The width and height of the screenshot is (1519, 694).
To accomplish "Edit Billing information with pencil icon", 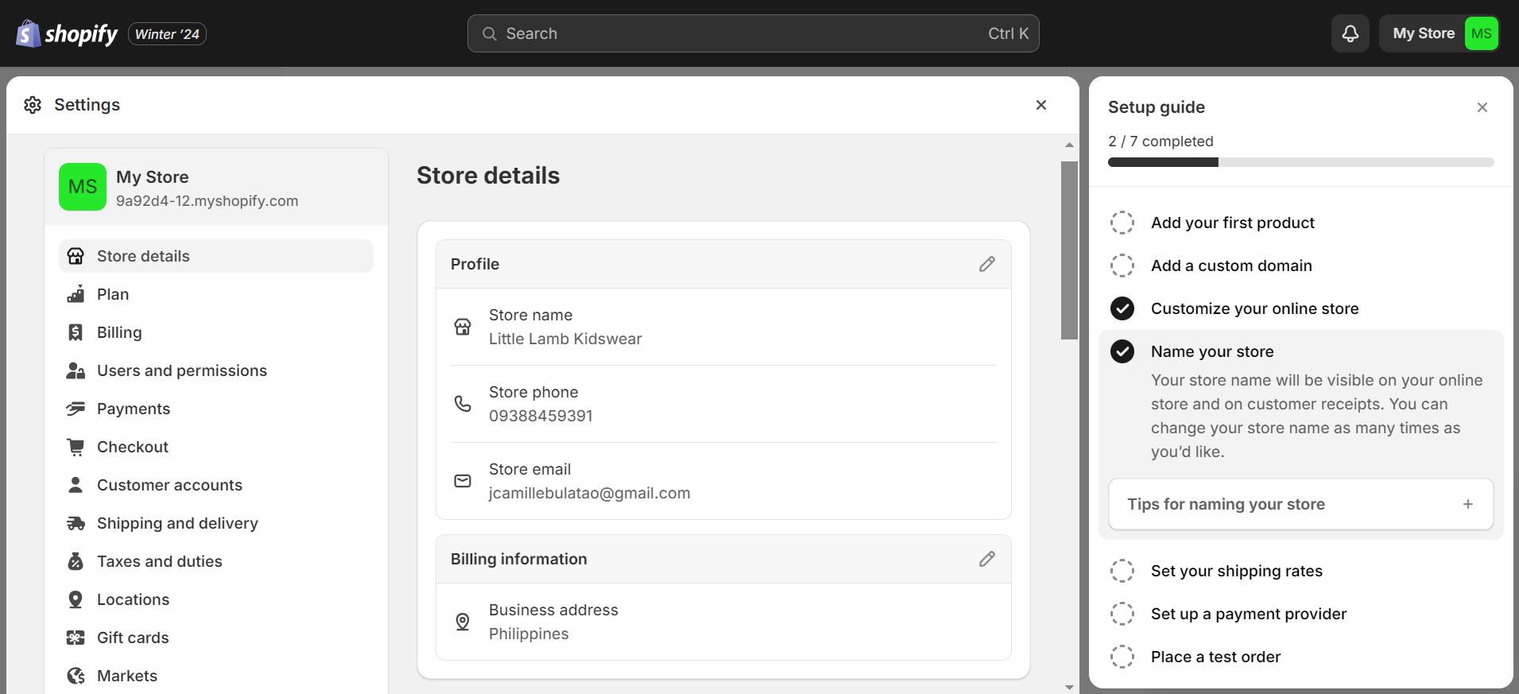I will [987, 559].
